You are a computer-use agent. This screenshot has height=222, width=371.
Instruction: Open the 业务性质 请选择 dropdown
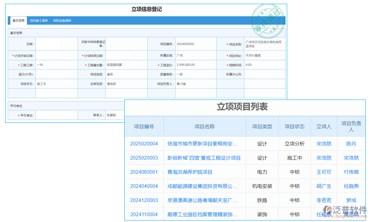click(x=126, y=84)
